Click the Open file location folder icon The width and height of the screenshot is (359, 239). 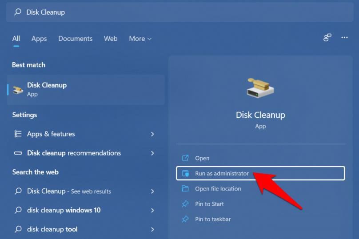point(185,188)
